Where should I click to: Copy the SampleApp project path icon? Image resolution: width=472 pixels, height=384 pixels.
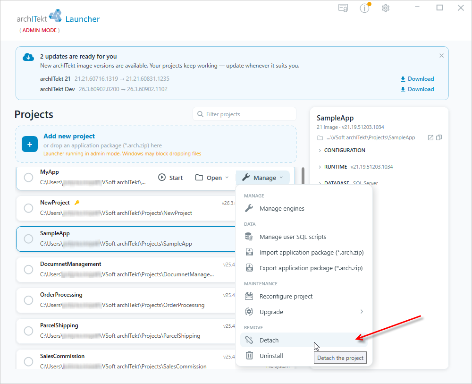click(439, 137)
